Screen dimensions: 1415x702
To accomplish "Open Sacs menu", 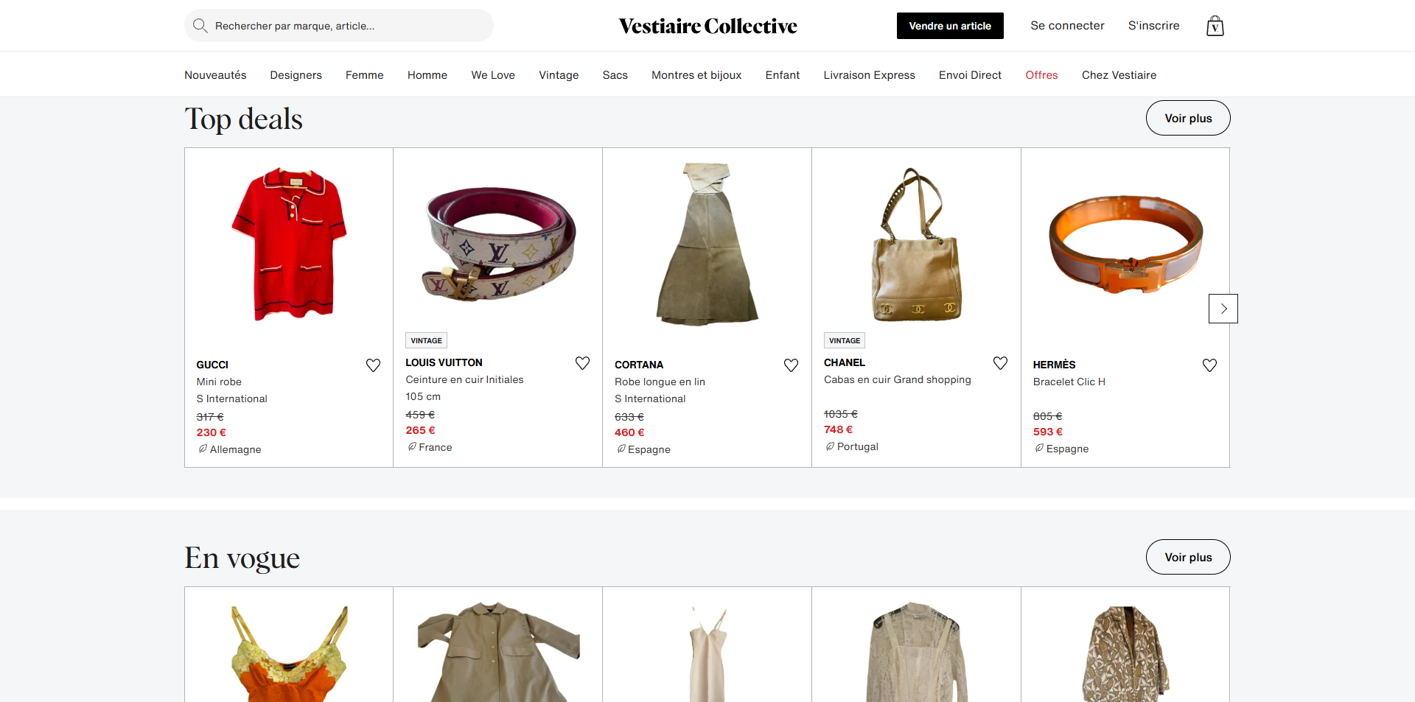I will [x=615, y=75].
